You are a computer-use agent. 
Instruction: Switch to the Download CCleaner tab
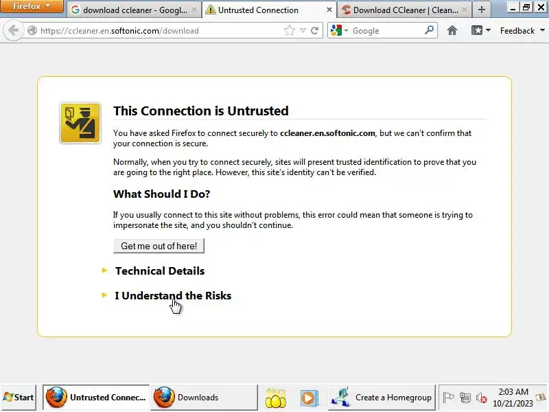pyautogui.click(x=404, y=10)
